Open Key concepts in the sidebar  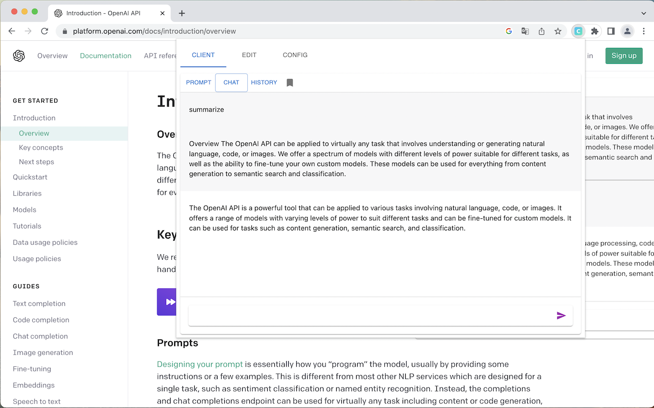[41, 147]
